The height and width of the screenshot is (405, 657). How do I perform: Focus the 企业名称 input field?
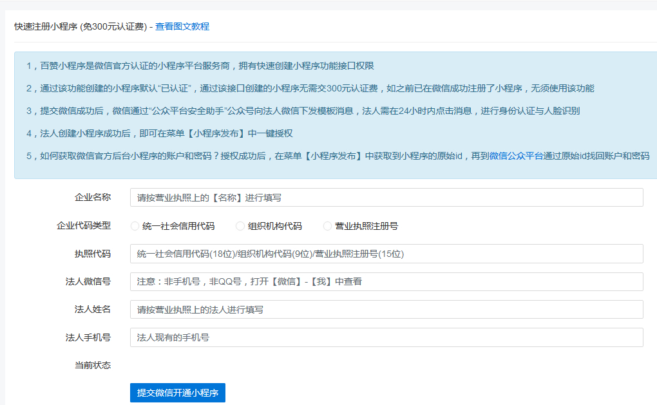[386, 197]
